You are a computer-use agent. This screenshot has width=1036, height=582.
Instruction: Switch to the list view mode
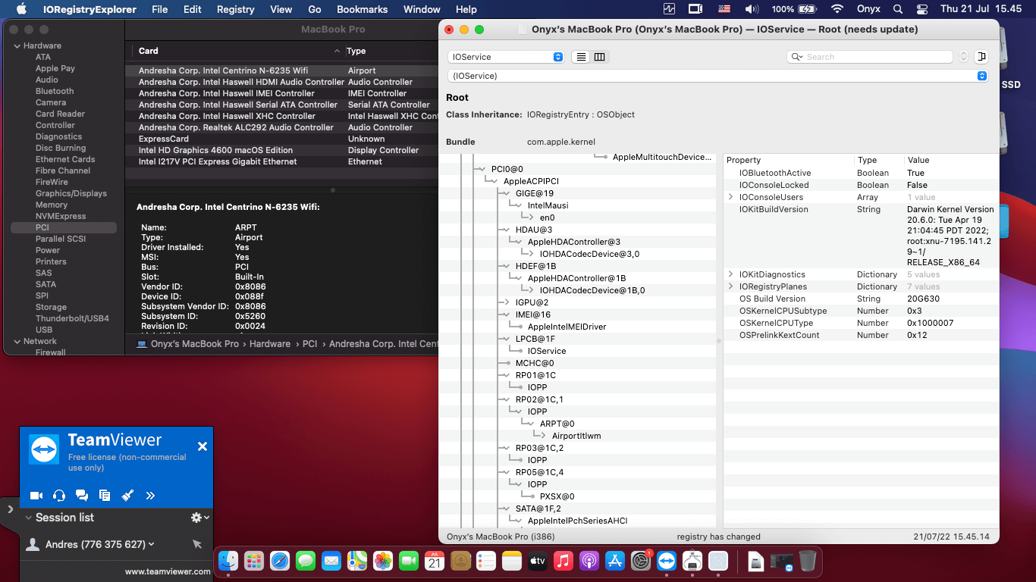(x=581, y=57)
